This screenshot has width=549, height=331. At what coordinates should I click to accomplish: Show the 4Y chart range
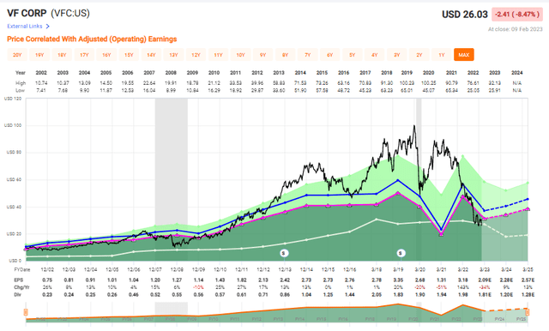click(375, 55)
